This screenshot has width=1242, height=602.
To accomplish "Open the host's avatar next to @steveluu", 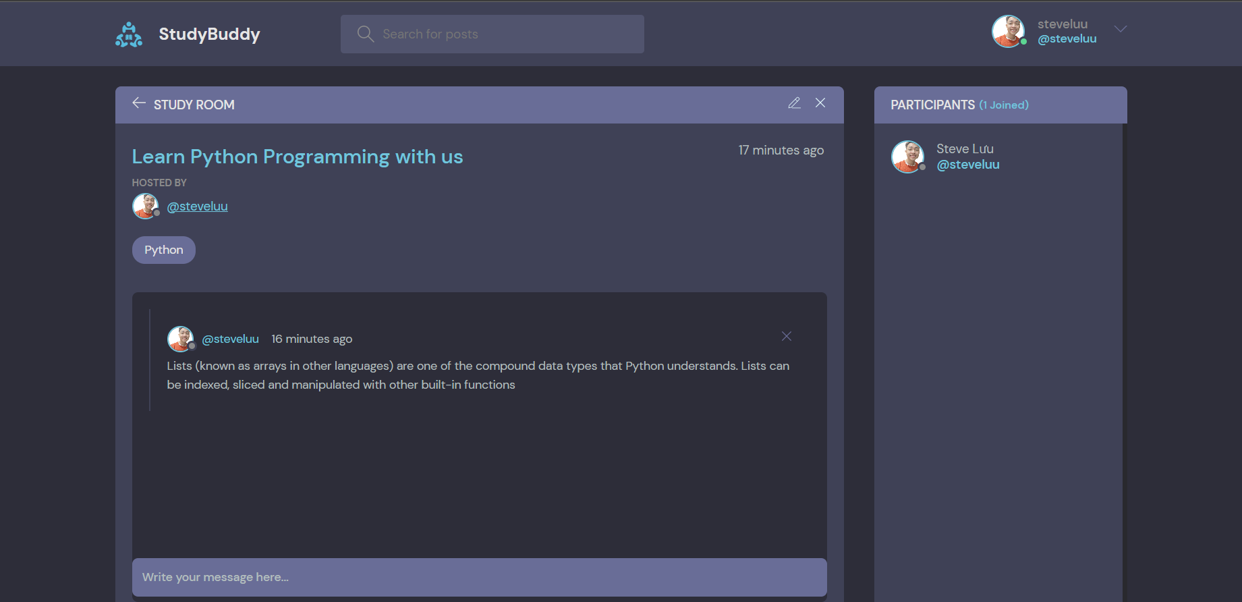I will point(146,206).
